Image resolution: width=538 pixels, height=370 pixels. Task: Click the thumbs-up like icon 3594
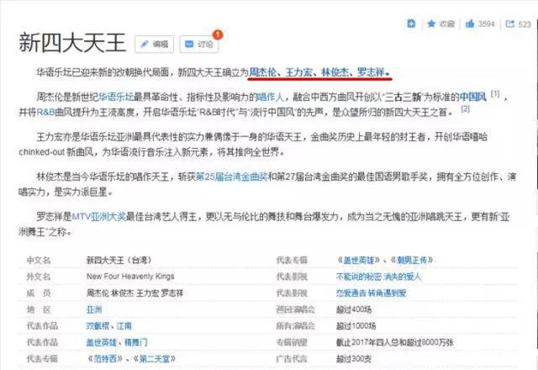coord(470,24)
